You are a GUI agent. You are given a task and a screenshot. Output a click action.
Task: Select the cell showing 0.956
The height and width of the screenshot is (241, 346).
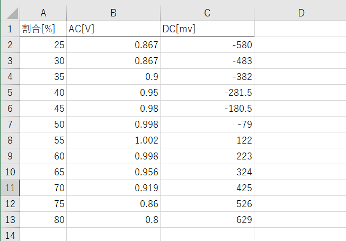pyautogui.click(x=113, y=172)
